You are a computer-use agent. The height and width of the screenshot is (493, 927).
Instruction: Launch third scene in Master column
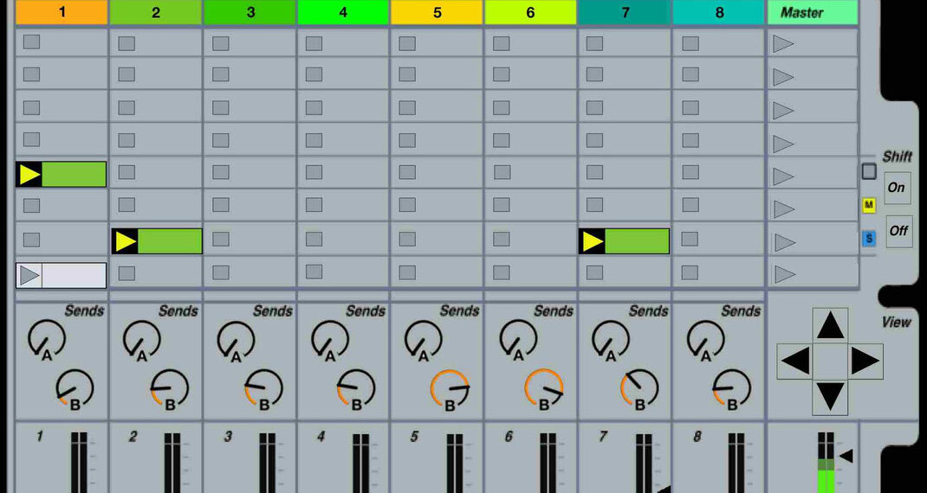[783, 111]
